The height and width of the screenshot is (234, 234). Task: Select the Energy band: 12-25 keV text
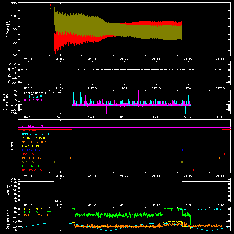(x=42, y=93)
